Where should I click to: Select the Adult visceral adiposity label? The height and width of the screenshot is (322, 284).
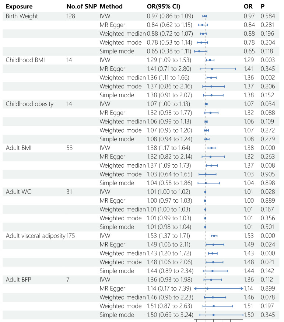(35, 236)
